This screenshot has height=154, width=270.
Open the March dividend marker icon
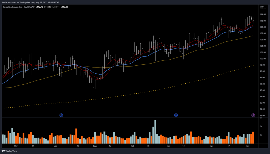pyautogui.click(x=176, y=115)
